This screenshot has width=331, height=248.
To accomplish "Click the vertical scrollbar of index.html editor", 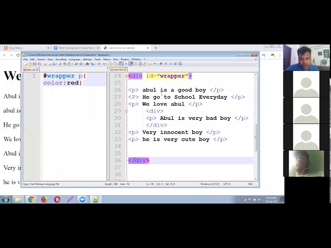I will pos(255,137).
